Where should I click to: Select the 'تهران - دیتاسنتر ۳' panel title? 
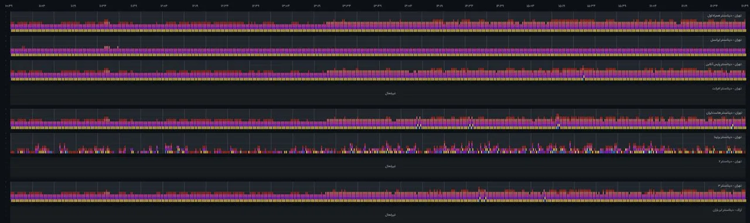[x=730, y=186]
